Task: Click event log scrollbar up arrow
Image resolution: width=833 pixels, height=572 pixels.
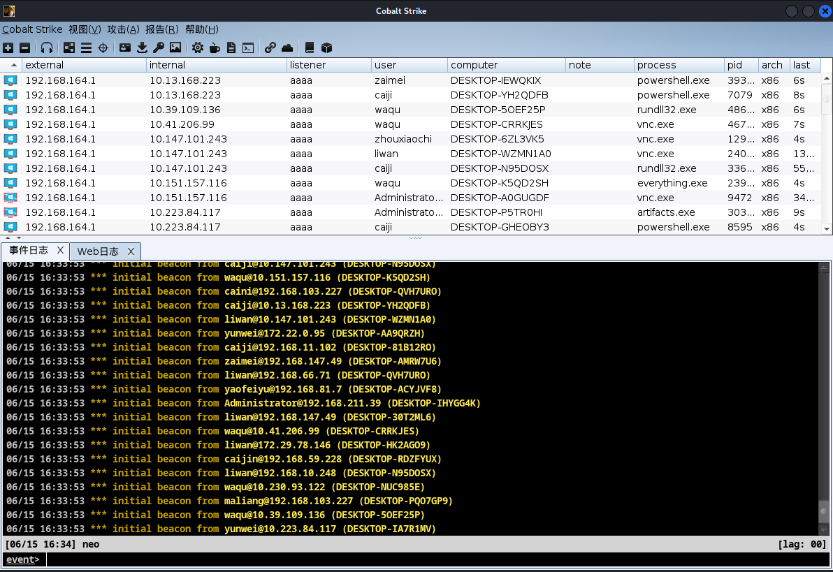Action: coord(824,267)
